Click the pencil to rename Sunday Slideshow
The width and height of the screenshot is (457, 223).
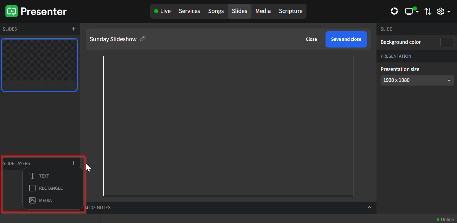coord(143,39)
